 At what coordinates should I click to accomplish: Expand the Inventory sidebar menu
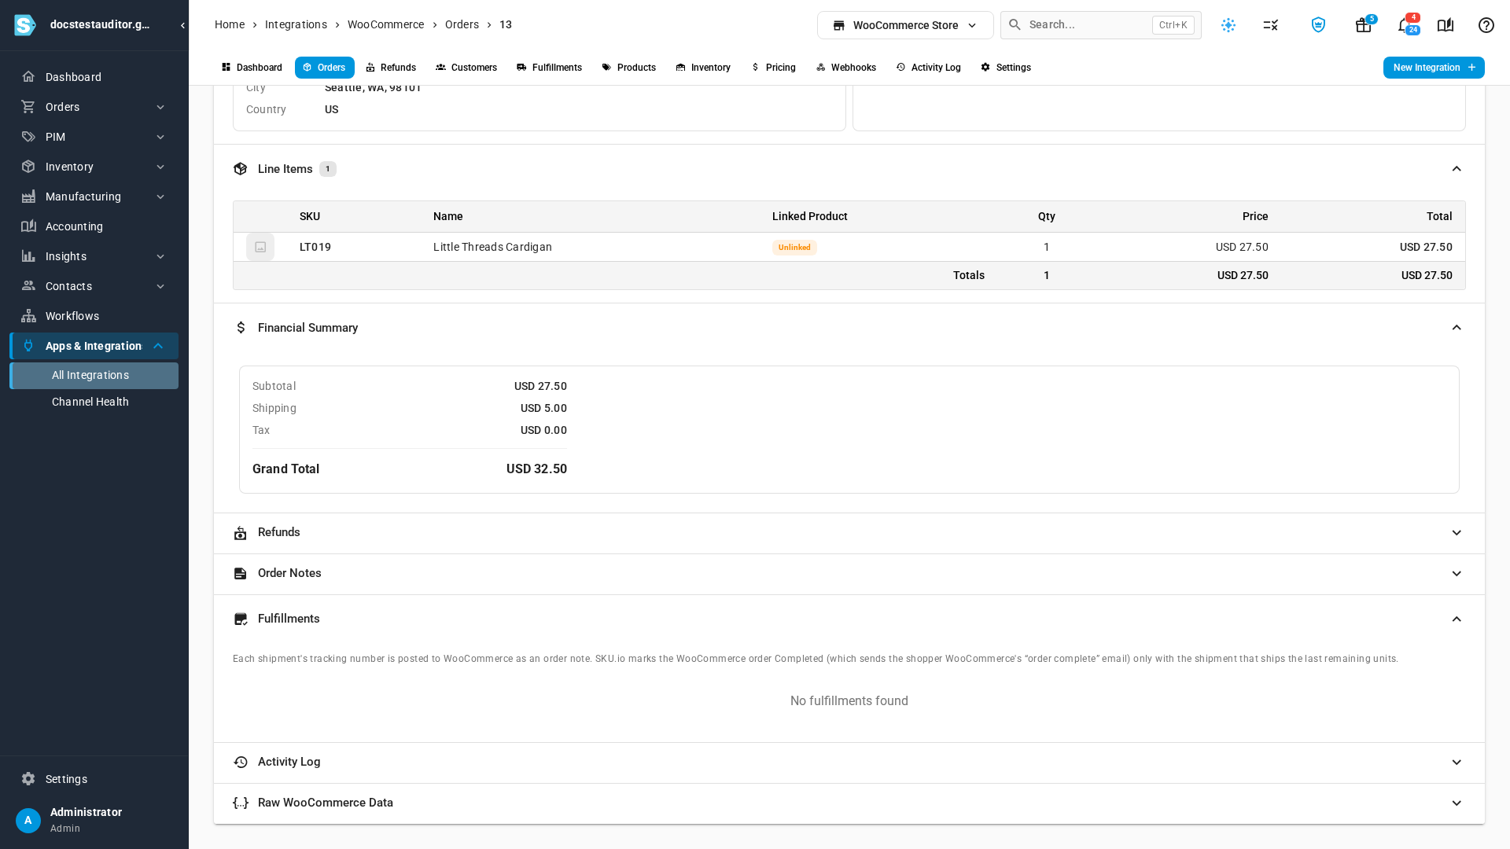94,167
